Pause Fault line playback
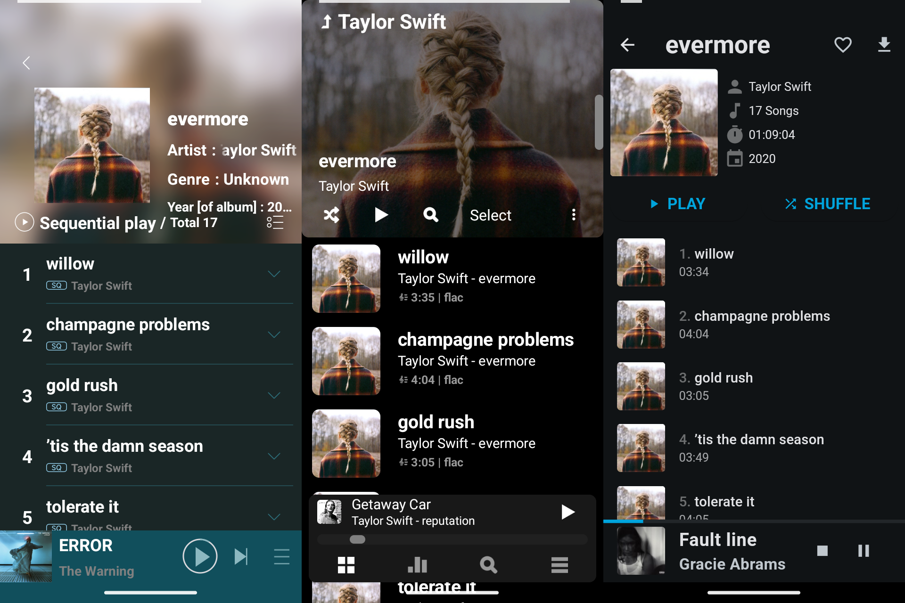Image resolution: width=905 pixels, height=603 pixels. [864, 551]
